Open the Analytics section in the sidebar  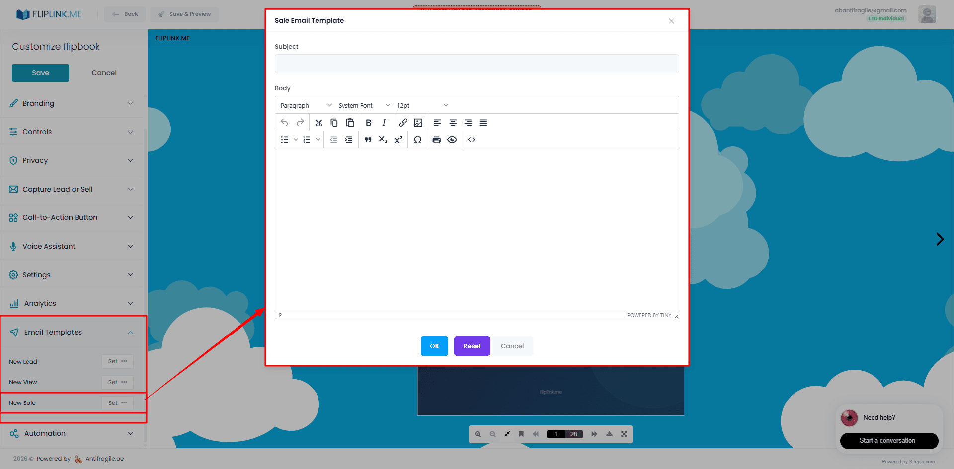72,303
